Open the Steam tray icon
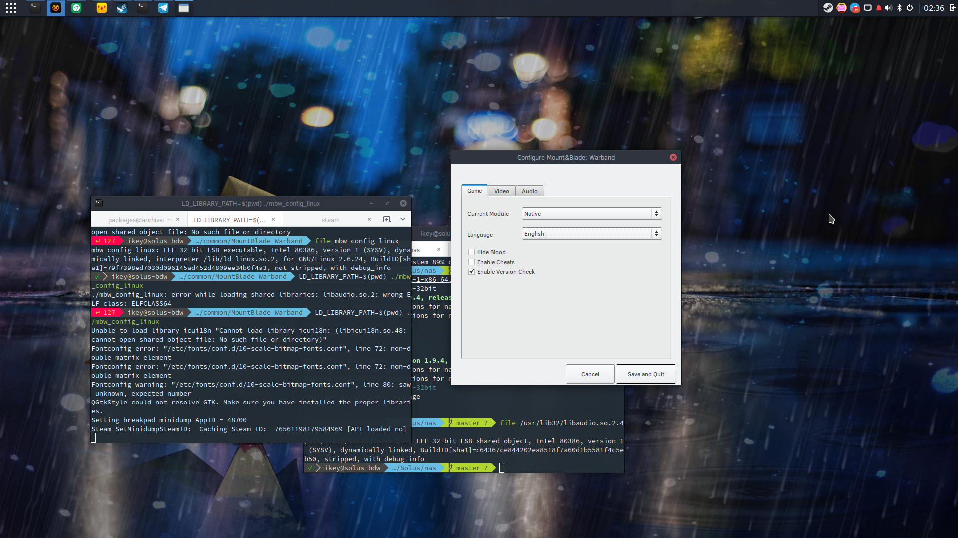Viewport: 958px width, 538px height. (828, 8)
